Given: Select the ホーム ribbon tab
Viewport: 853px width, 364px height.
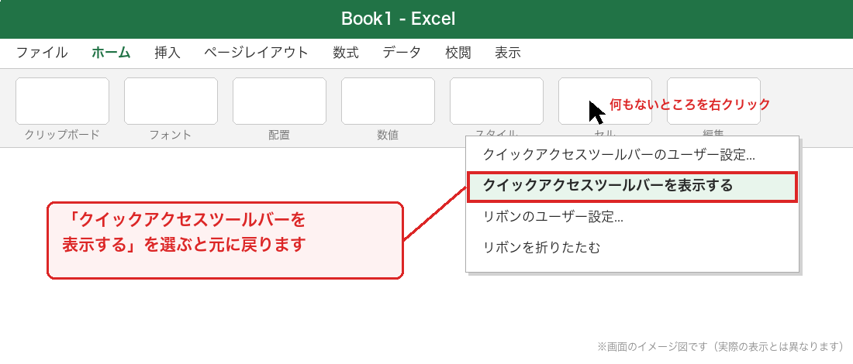Looking at the screenshot, I should click(111, 53).
